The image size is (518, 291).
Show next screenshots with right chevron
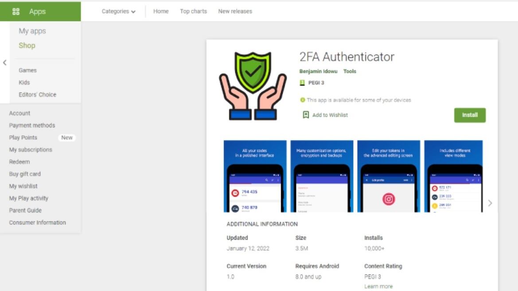[x=490, y=203]
